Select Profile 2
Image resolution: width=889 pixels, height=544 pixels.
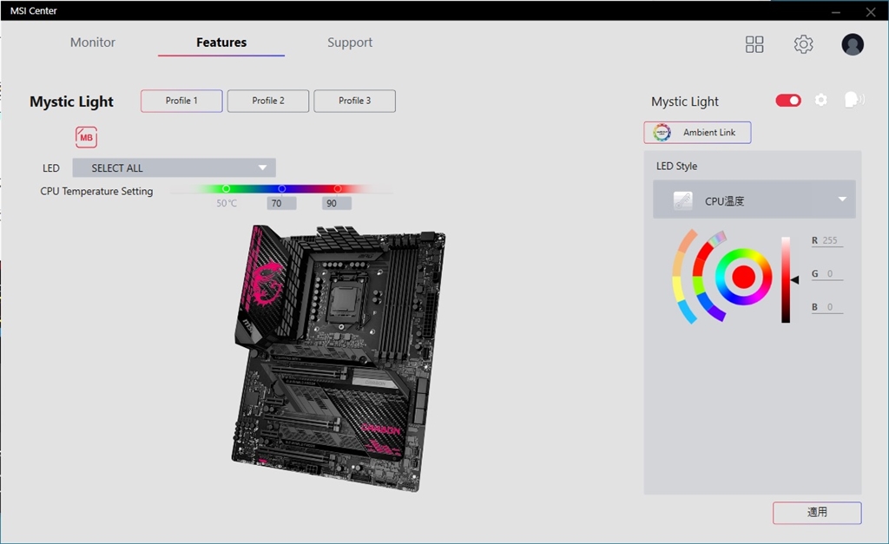268,101
